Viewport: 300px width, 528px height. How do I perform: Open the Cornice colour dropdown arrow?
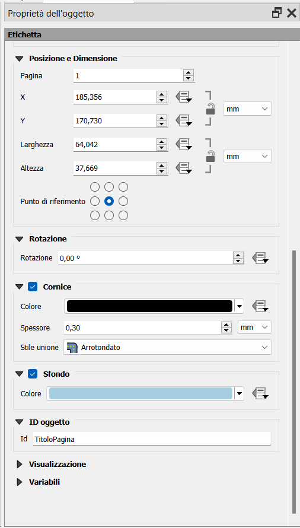pos(240,307)
